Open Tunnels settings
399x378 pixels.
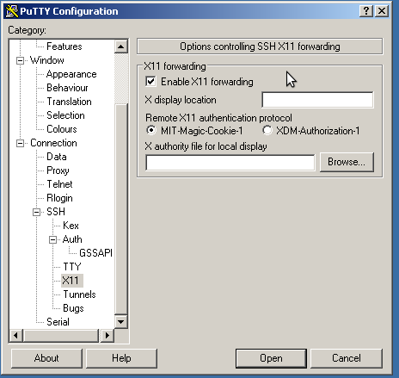[x=79, y=294]
